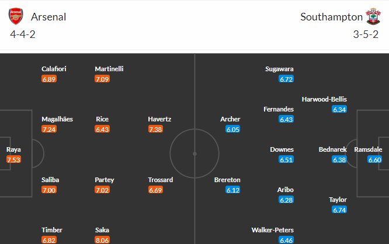The width and height of the screenshot is (389, 244).
Task: Select Saka's 8.06 rating badge
Action: (102, 240)
